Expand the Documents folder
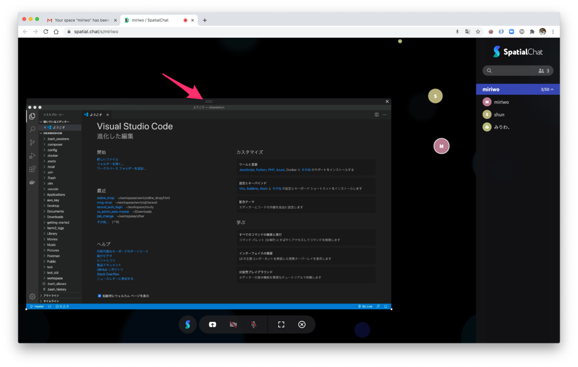The width and height of the screenshot is (578, 367). coord(60,211)
